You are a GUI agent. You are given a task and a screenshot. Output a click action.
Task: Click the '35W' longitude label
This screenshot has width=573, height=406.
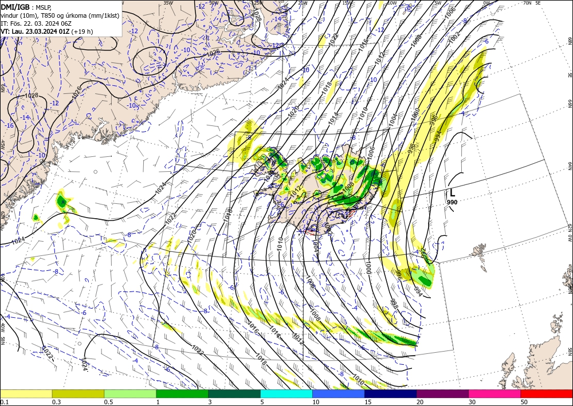(168, 2)
